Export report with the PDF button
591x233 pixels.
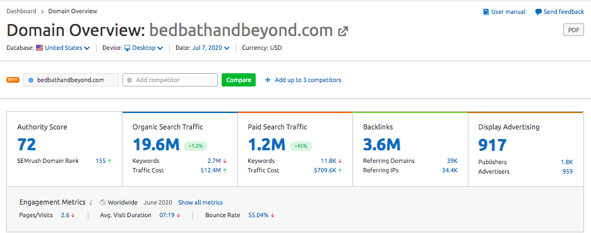[x=573, y=30]
